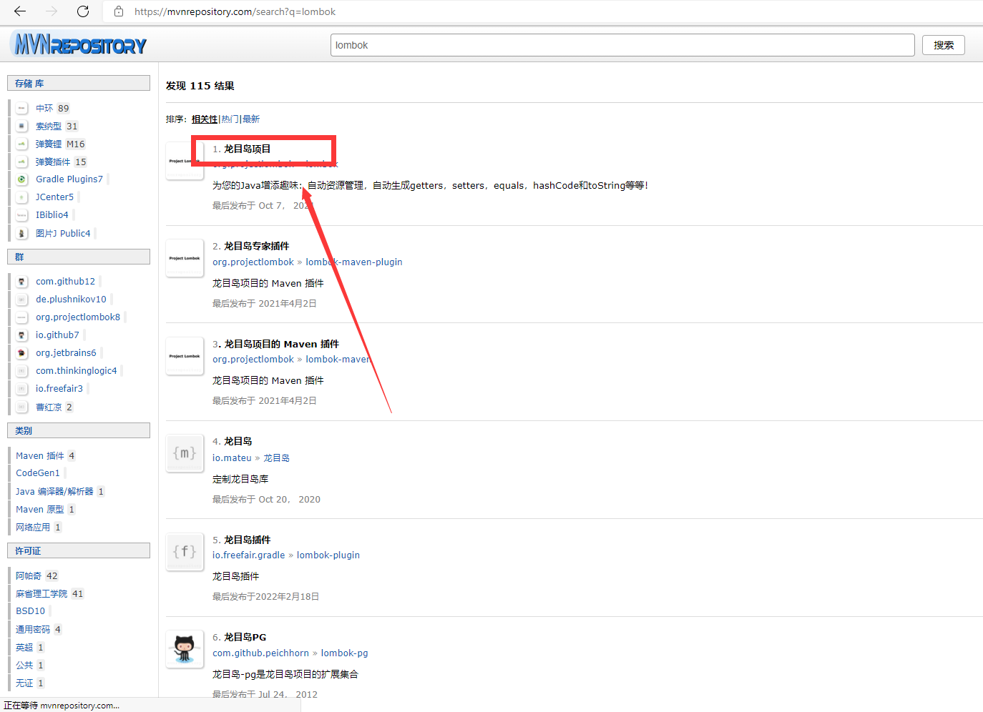Sort results by 相关性
Screen dimensions: 983x712
[x=205, y=119]
